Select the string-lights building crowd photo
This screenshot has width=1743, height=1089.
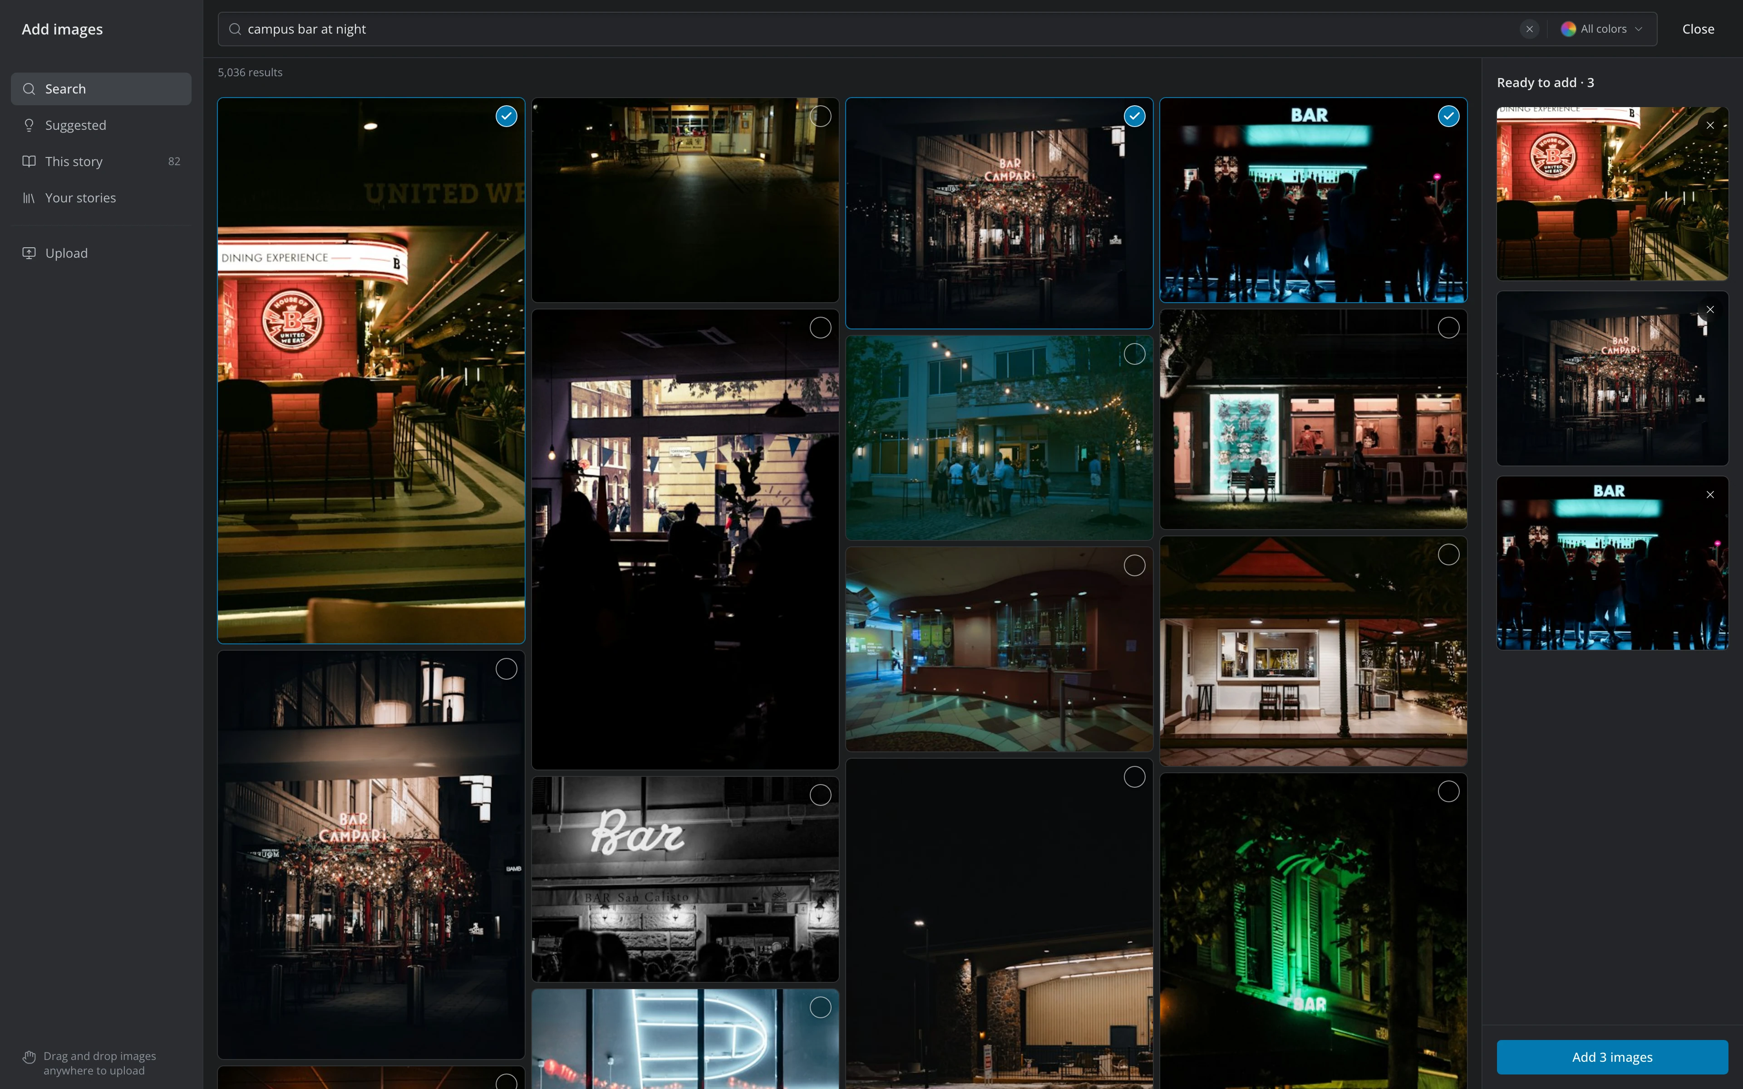coord(1134,353)
